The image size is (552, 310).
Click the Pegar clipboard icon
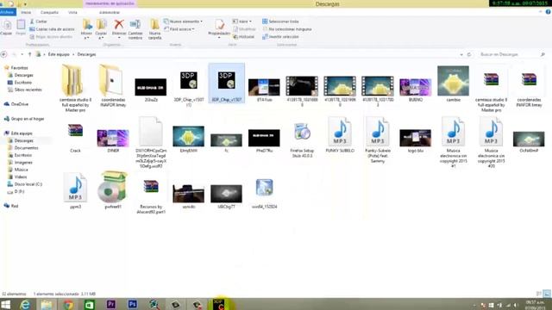coord(21,27)
